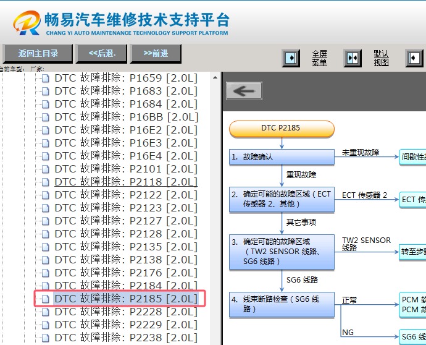Viewport: 426px width, 345px height.
Task: Open DTC 故障排除: P2122 [2.0L]
Action: (x=126, y=195)
